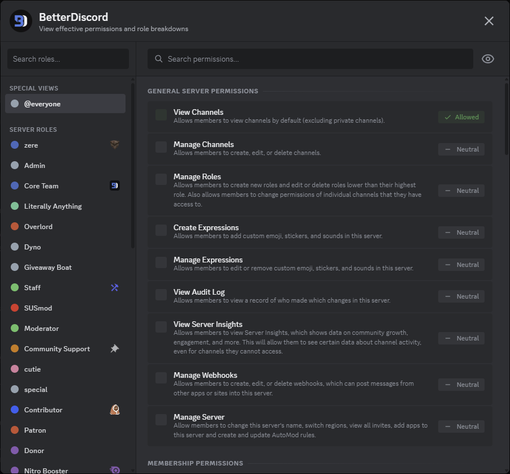Tick the View Audit Log checkbox
Image resolution: width=510 pixels, height=474 pixels.
tap(161, 295)
